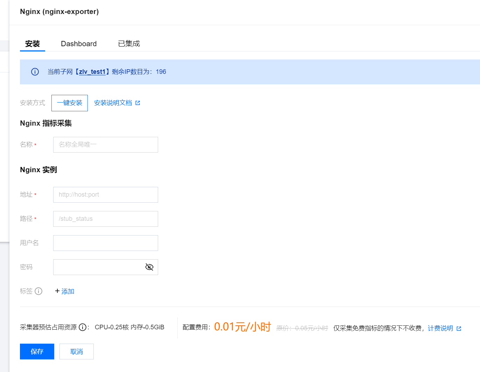Open the Dashboard tab
The height and width of the screenshot is (372, 480).
click(x=79, y=44)
